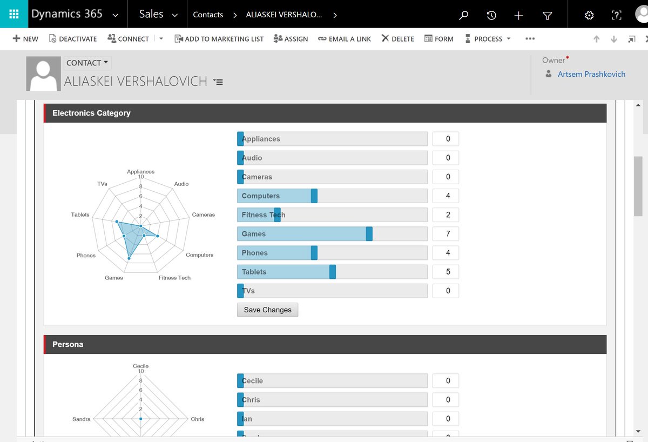Click the contact avatar image
648x442 pixels.
(44, 73)
